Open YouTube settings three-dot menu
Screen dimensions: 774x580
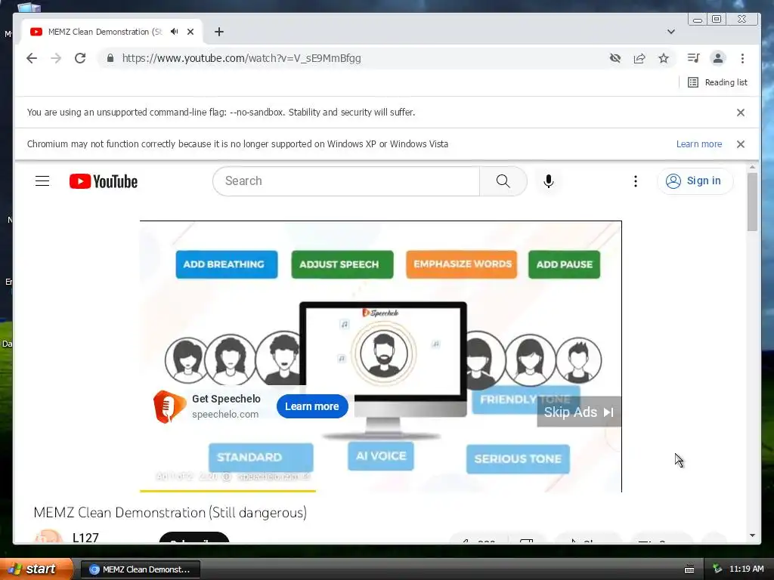635,181
